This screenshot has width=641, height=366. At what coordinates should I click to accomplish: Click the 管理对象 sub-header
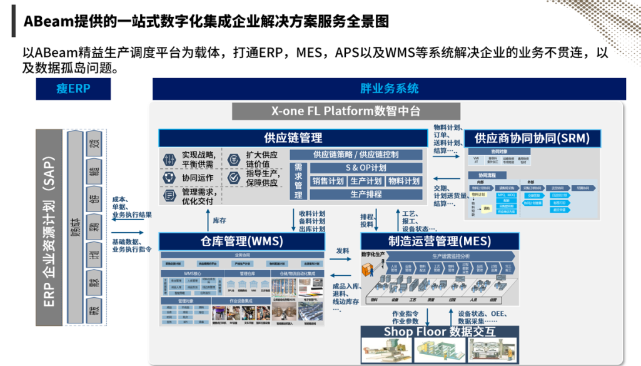click(186, 301)
